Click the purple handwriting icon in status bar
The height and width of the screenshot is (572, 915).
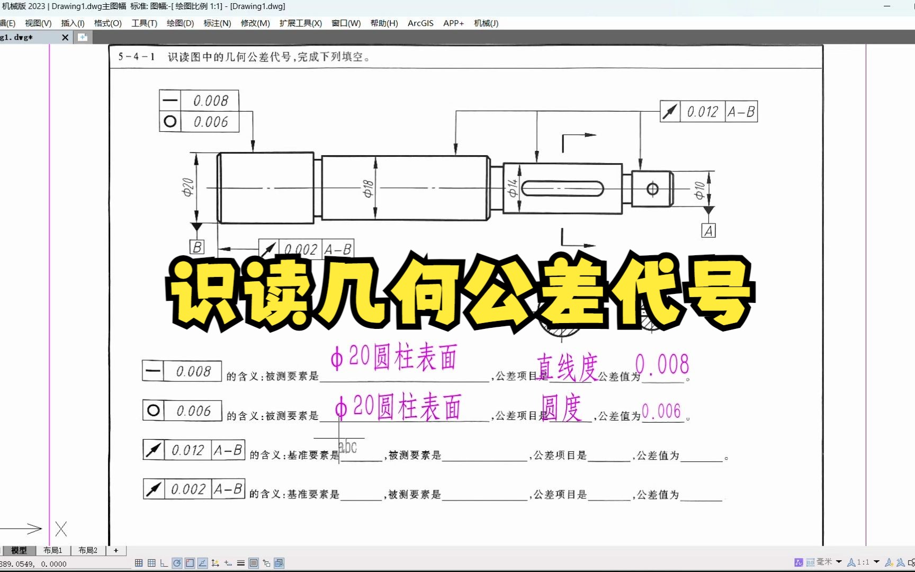point(799,562)
